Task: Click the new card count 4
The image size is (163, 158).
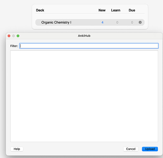Action: pos(102,22)
